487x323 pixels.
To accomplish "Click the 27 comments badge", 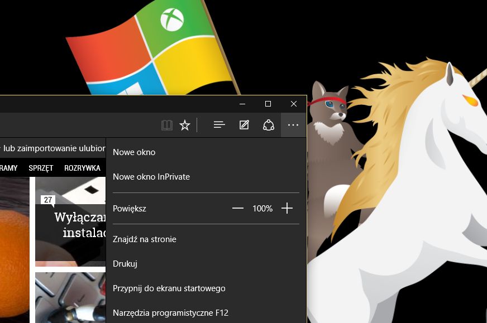I will click(x=48, y=200).
